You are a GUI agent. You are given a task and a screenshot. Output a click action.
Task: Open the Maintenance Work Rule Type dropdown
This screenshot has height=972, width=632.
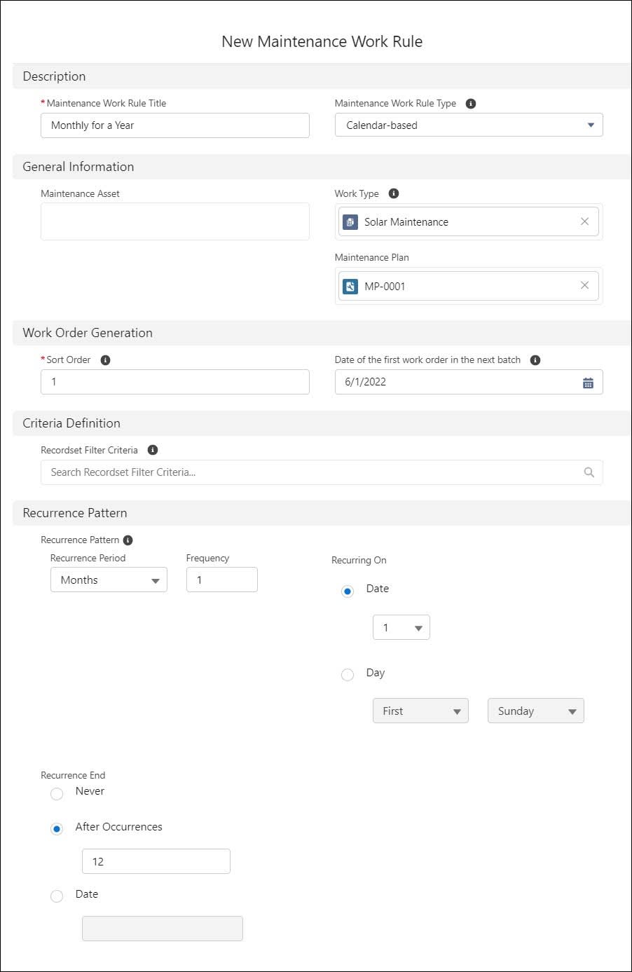[x=469, y=125]
